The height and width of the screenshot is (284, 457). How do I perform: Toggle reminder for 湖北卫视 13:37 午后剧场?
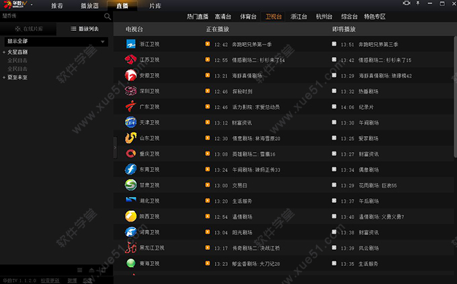point(334,201)
